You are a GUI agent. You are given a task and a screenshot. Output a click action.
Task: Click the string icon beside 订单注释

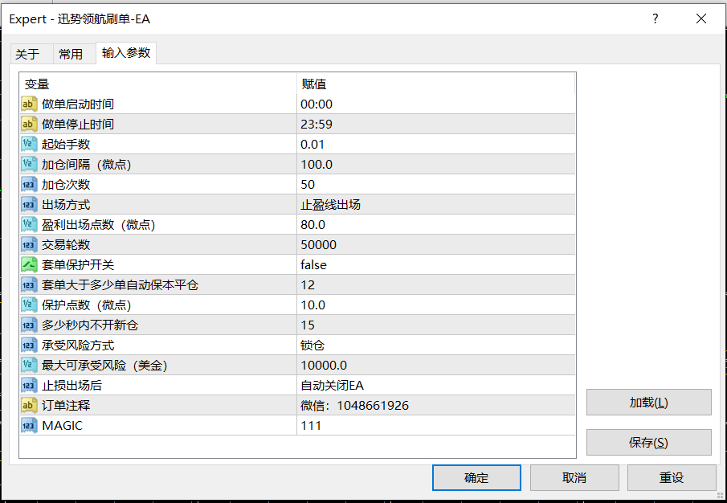[x=29, y=405]
